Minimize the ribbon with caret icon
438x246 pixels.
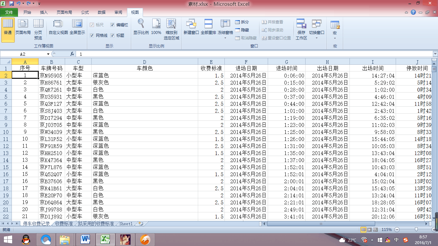click(406, 12)
